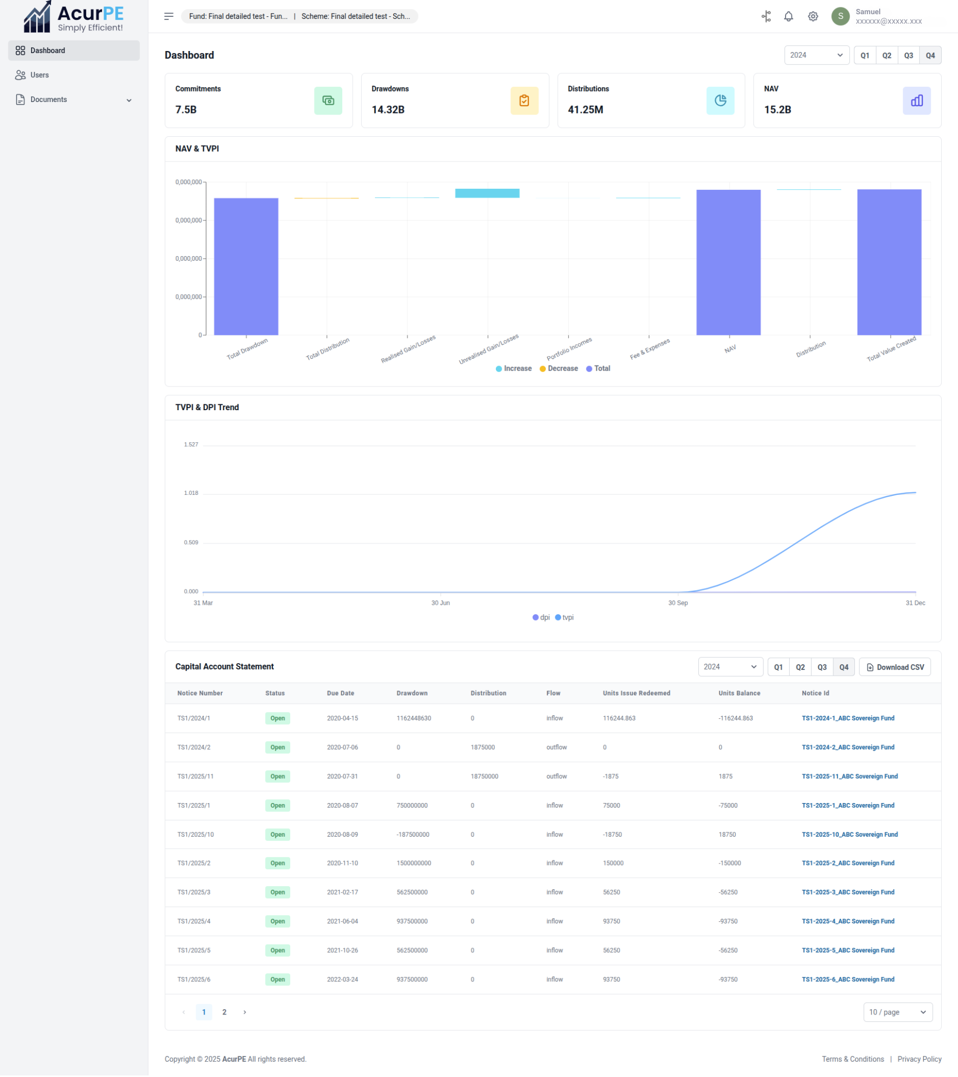Open the settings gear icon

(812, 16)
